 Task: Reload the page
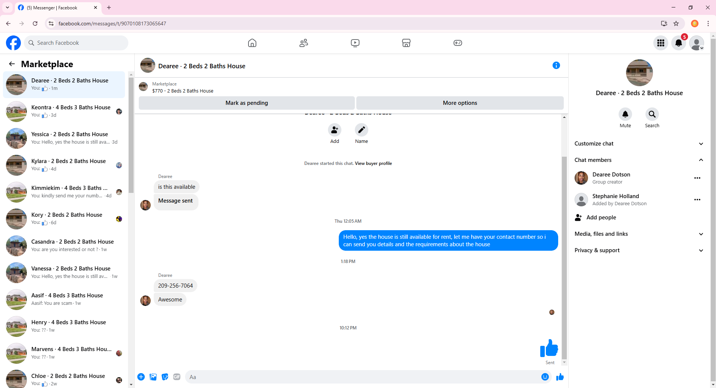click(x=35, y=24)
